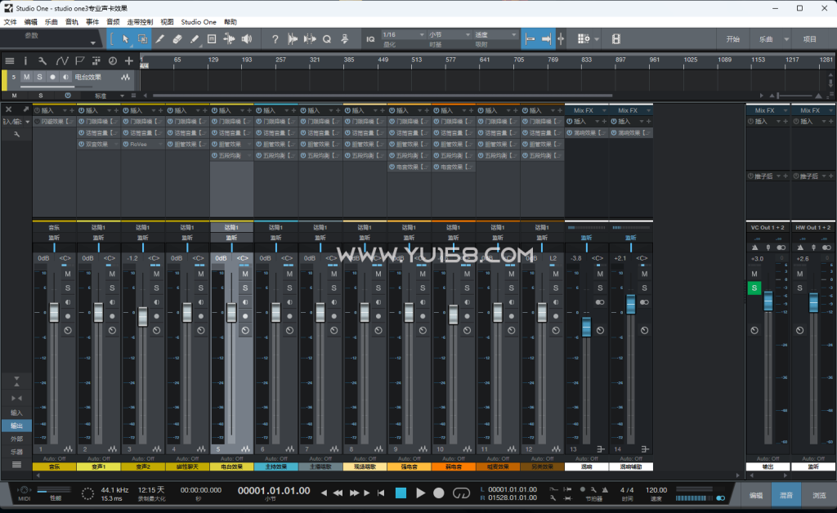Open the 视图 menu
The width and height of the screenshot is (837, 513).
pyautogui.click(x=167, y=22)
